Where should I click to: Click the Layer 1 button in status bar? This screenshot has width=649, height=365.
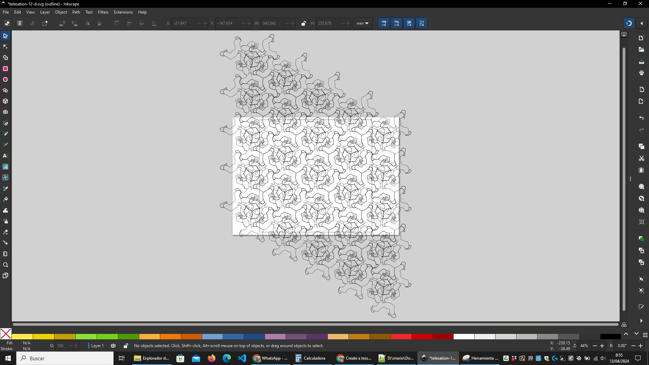tap(98, 346)
